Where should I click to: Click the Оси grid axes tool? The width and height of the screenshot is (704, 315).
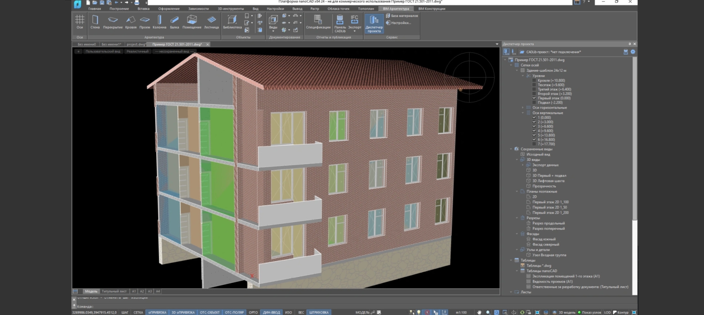pos(80,22)
